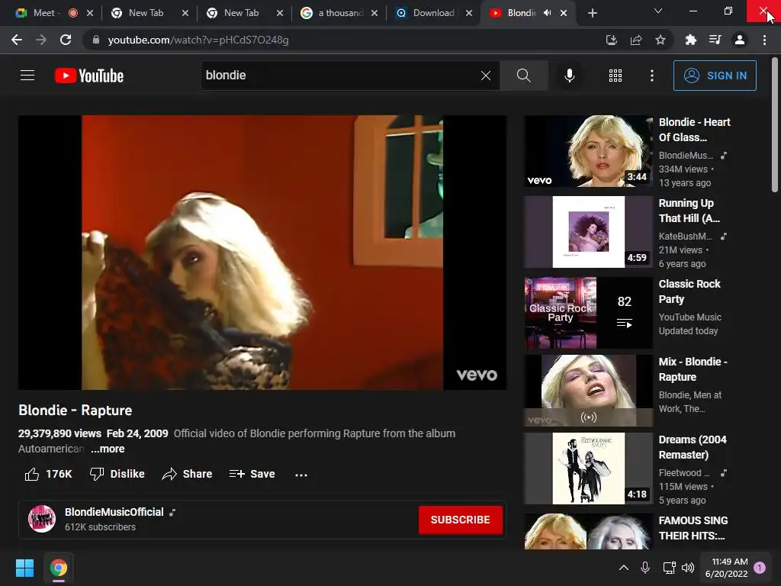This screenshot has height=586, width=781.
Task: Click the Rapture video player
Action: click(x=262, y=252)
